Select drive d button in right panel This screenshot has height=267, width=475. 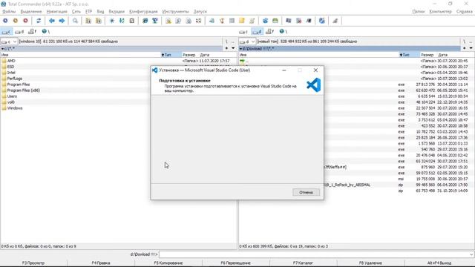(x=258, y=31)
